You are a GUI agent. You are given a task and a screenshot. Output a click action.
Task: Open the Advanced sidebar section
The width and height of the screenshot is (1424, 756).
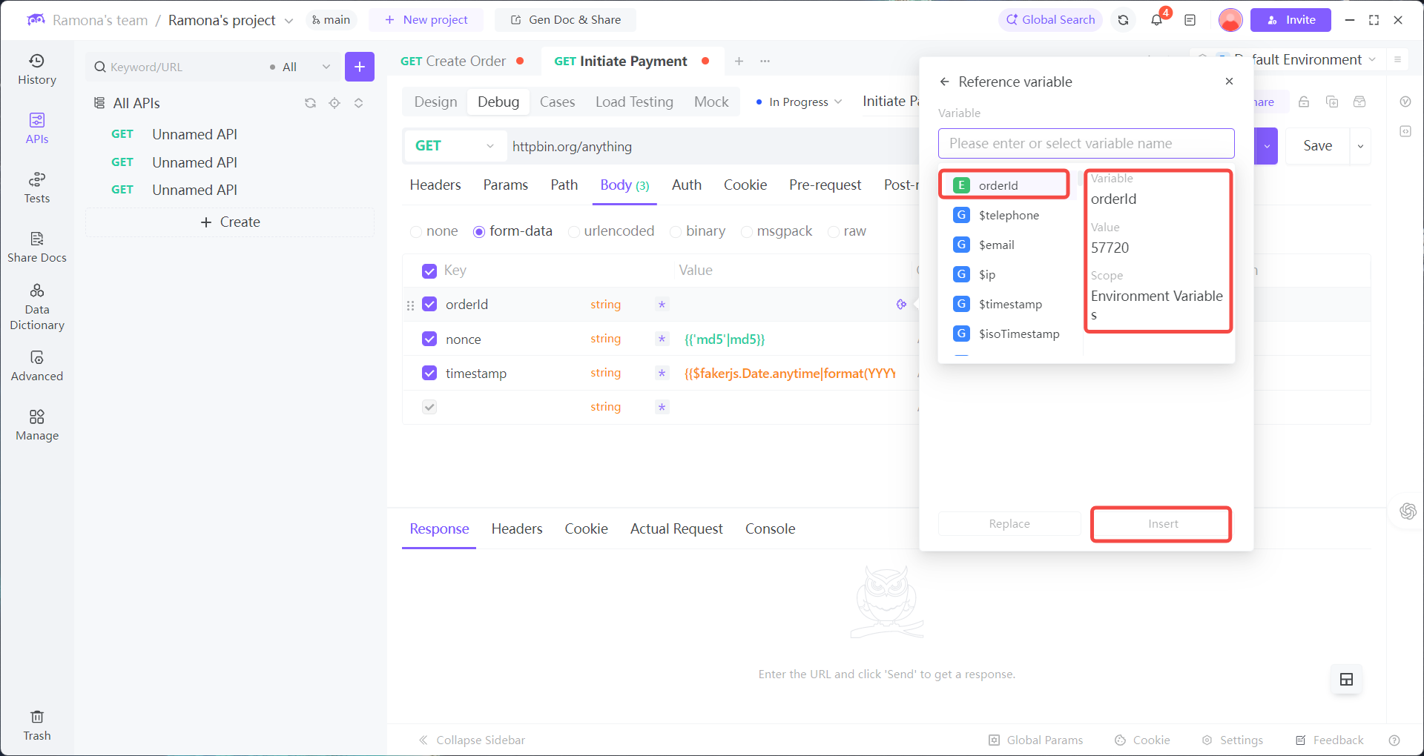(36, 366)
